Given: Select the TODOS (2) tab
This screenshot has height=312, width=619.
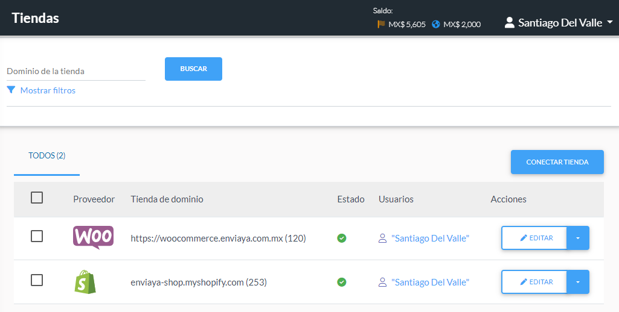Looking at the screenshot, I should [x=47, y=155].
